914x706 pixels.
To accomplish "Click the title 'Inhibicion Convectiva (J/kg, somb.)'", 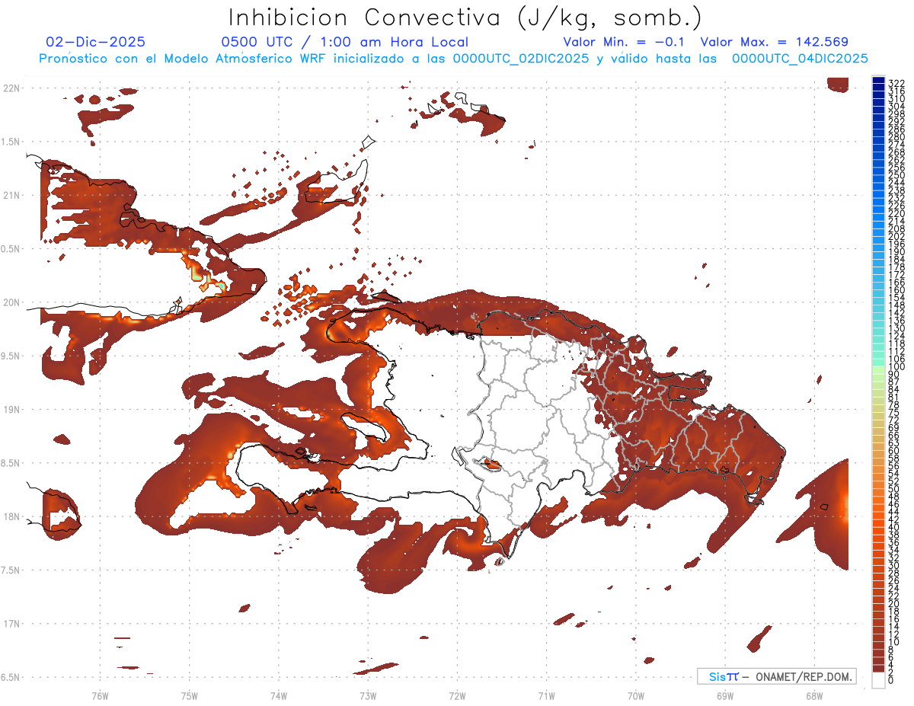I will point(465,18).
